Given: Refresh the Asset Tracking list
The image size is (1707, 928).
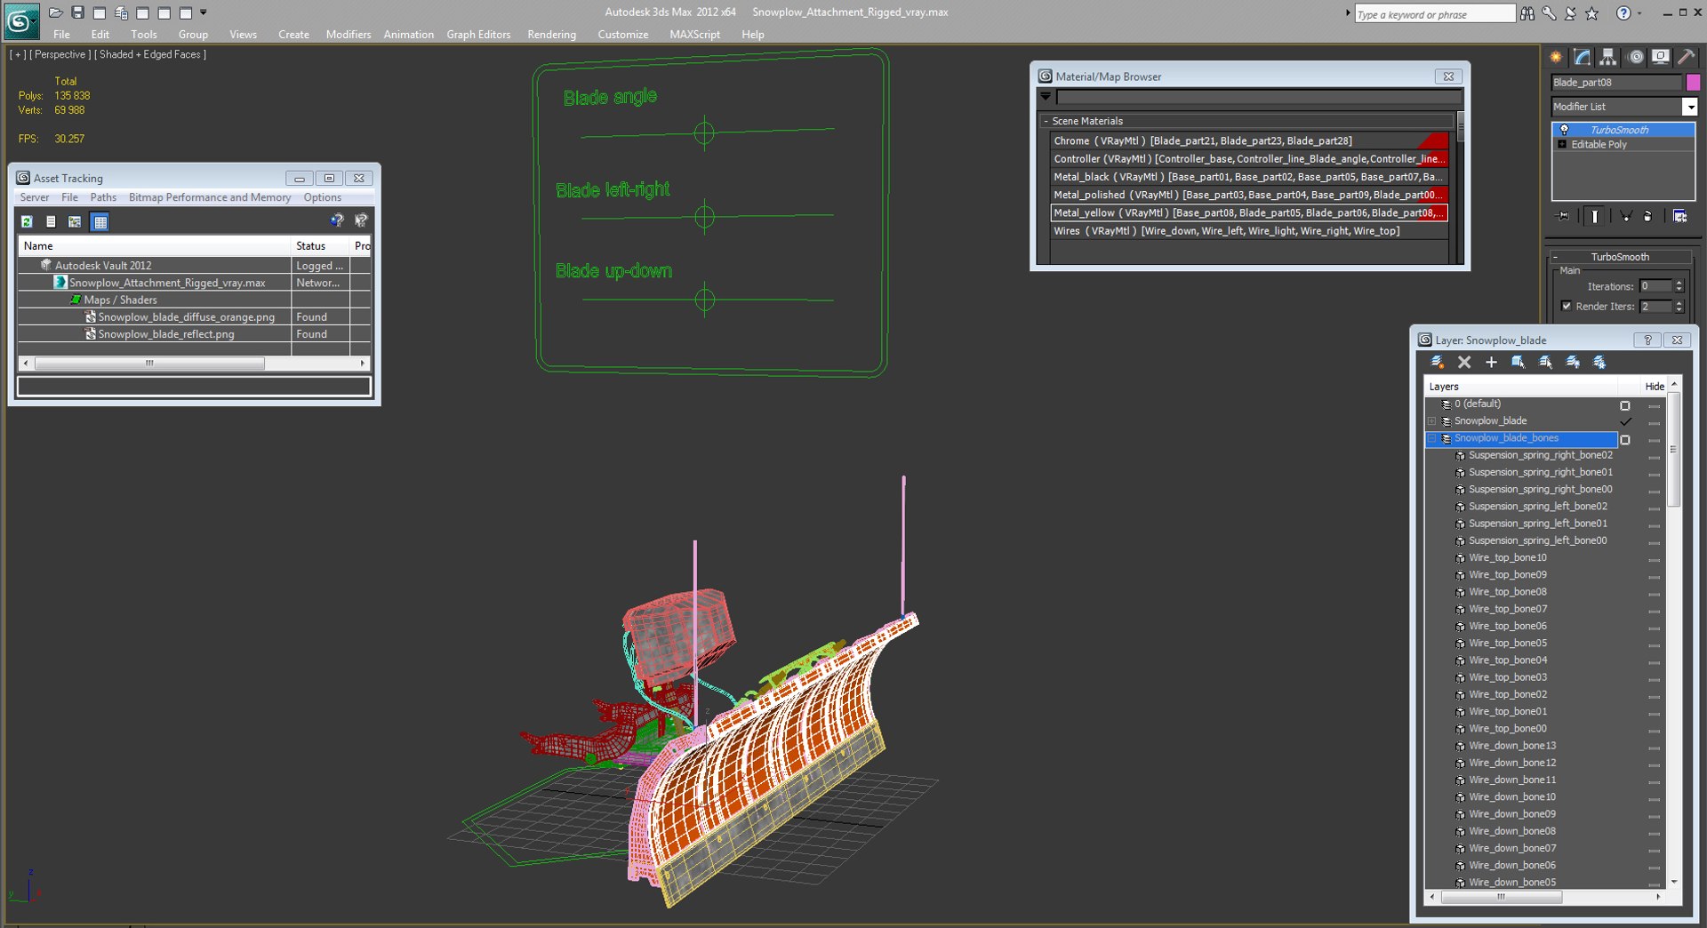Looking at the screenshot, I should point(27,221).
